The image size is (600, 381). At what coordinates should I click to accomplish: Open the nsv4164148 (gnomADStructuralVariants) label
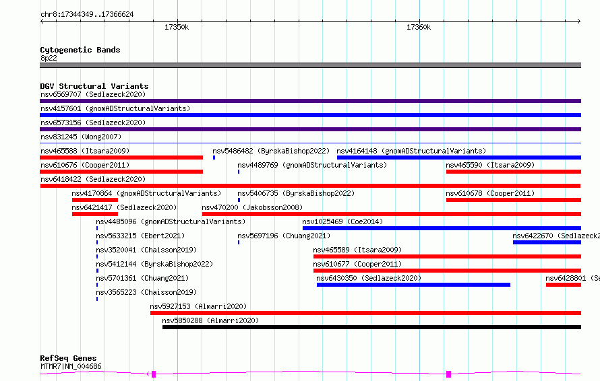pos(411,151)
